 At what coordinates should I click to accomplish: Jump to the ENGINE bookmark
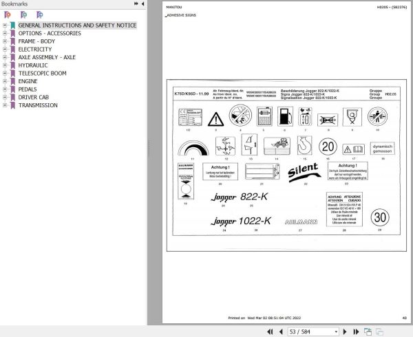pyautogui.click(x=28, y=81)
